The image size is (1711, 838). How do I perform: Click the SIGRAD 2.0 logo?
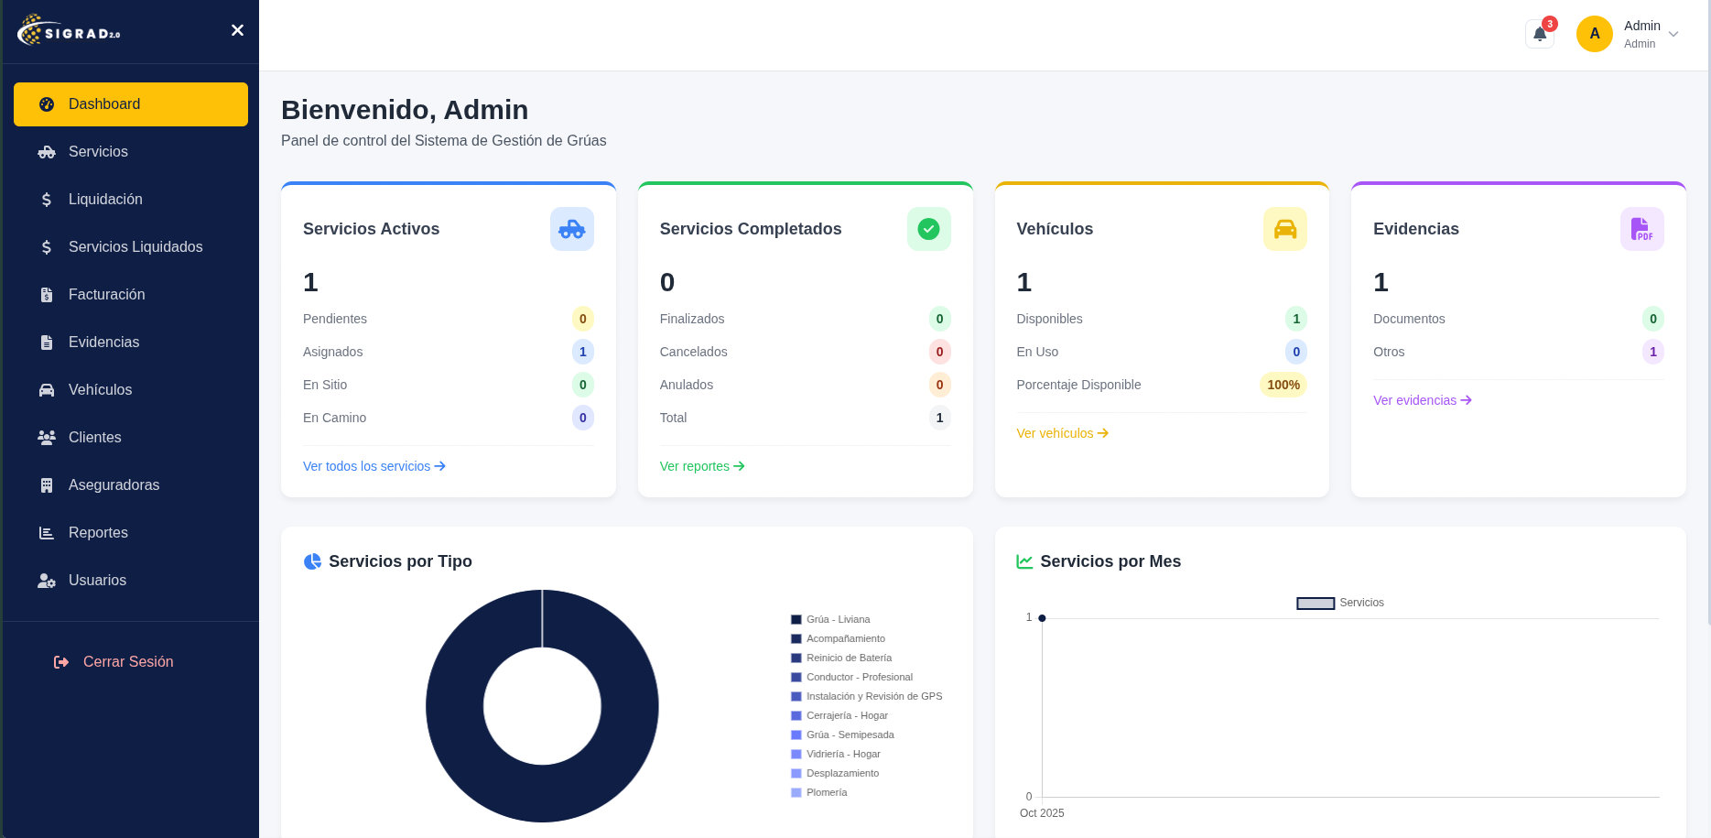[70, 30]
